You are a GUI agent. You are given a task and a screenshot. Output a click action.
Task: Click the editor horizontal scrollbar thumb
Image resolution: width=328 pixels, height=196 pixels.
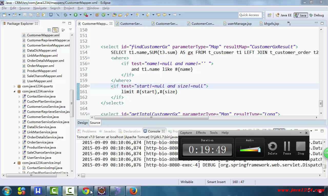pyautogui.click(x=151, y=118)
